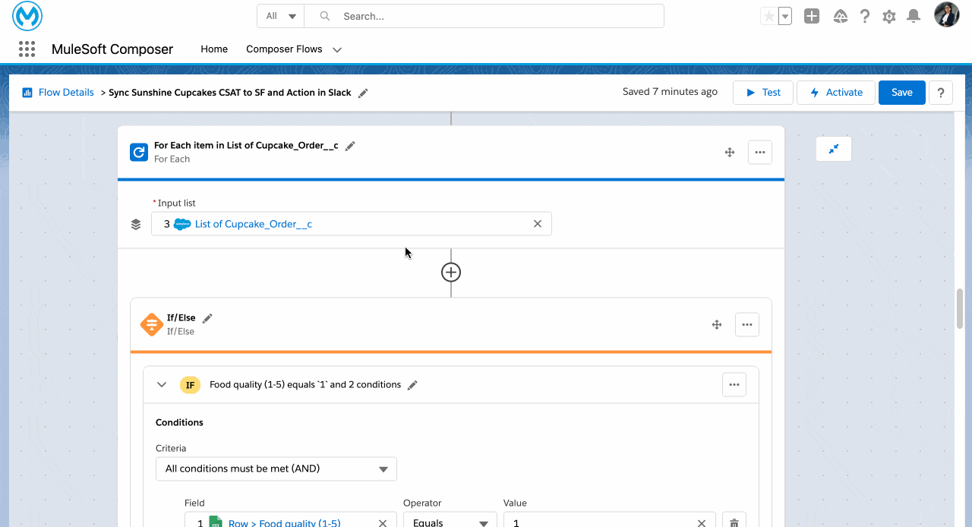
Task: Select the flow title text
Action: [230, 93]
